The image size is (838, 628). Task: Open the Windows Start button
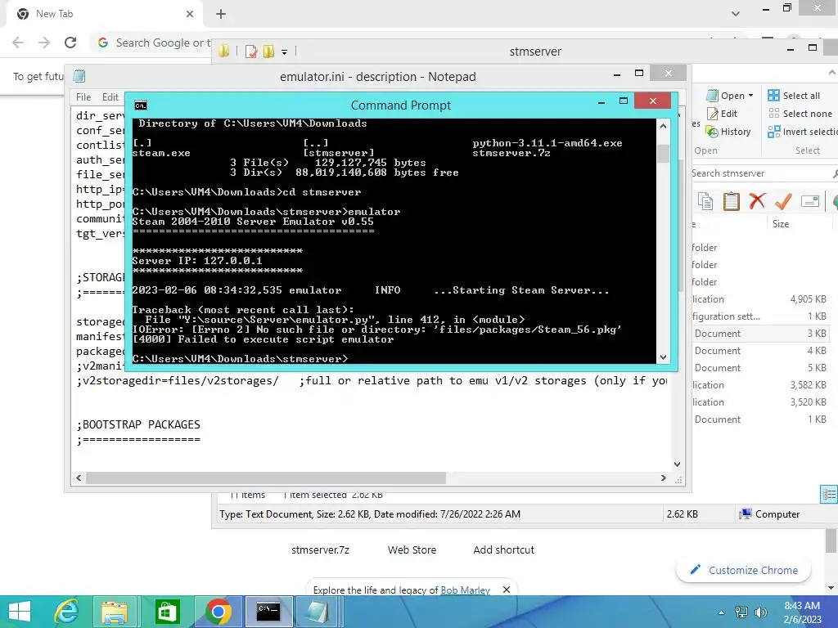click(x=20, y=612)
